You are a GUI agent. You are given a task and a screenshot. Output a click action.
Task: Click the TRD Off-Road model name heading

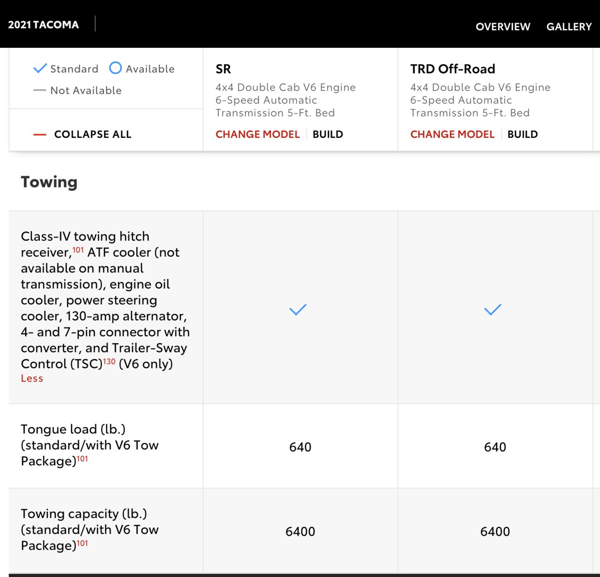click(453, 69)
